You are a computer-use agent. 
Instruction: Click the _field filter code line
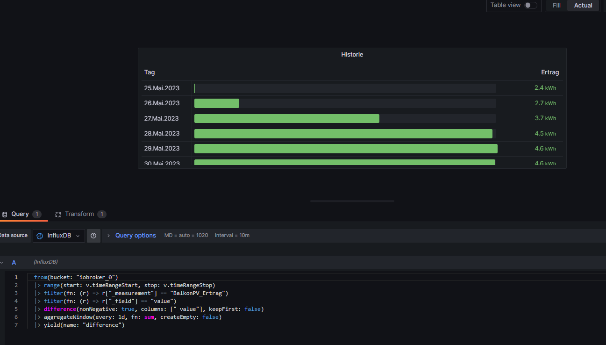pyautogui.click(x=105, y=301)
